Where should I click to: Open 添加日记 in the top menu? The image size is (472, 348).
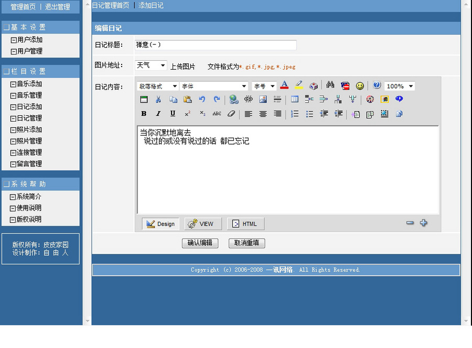(148, 5)
